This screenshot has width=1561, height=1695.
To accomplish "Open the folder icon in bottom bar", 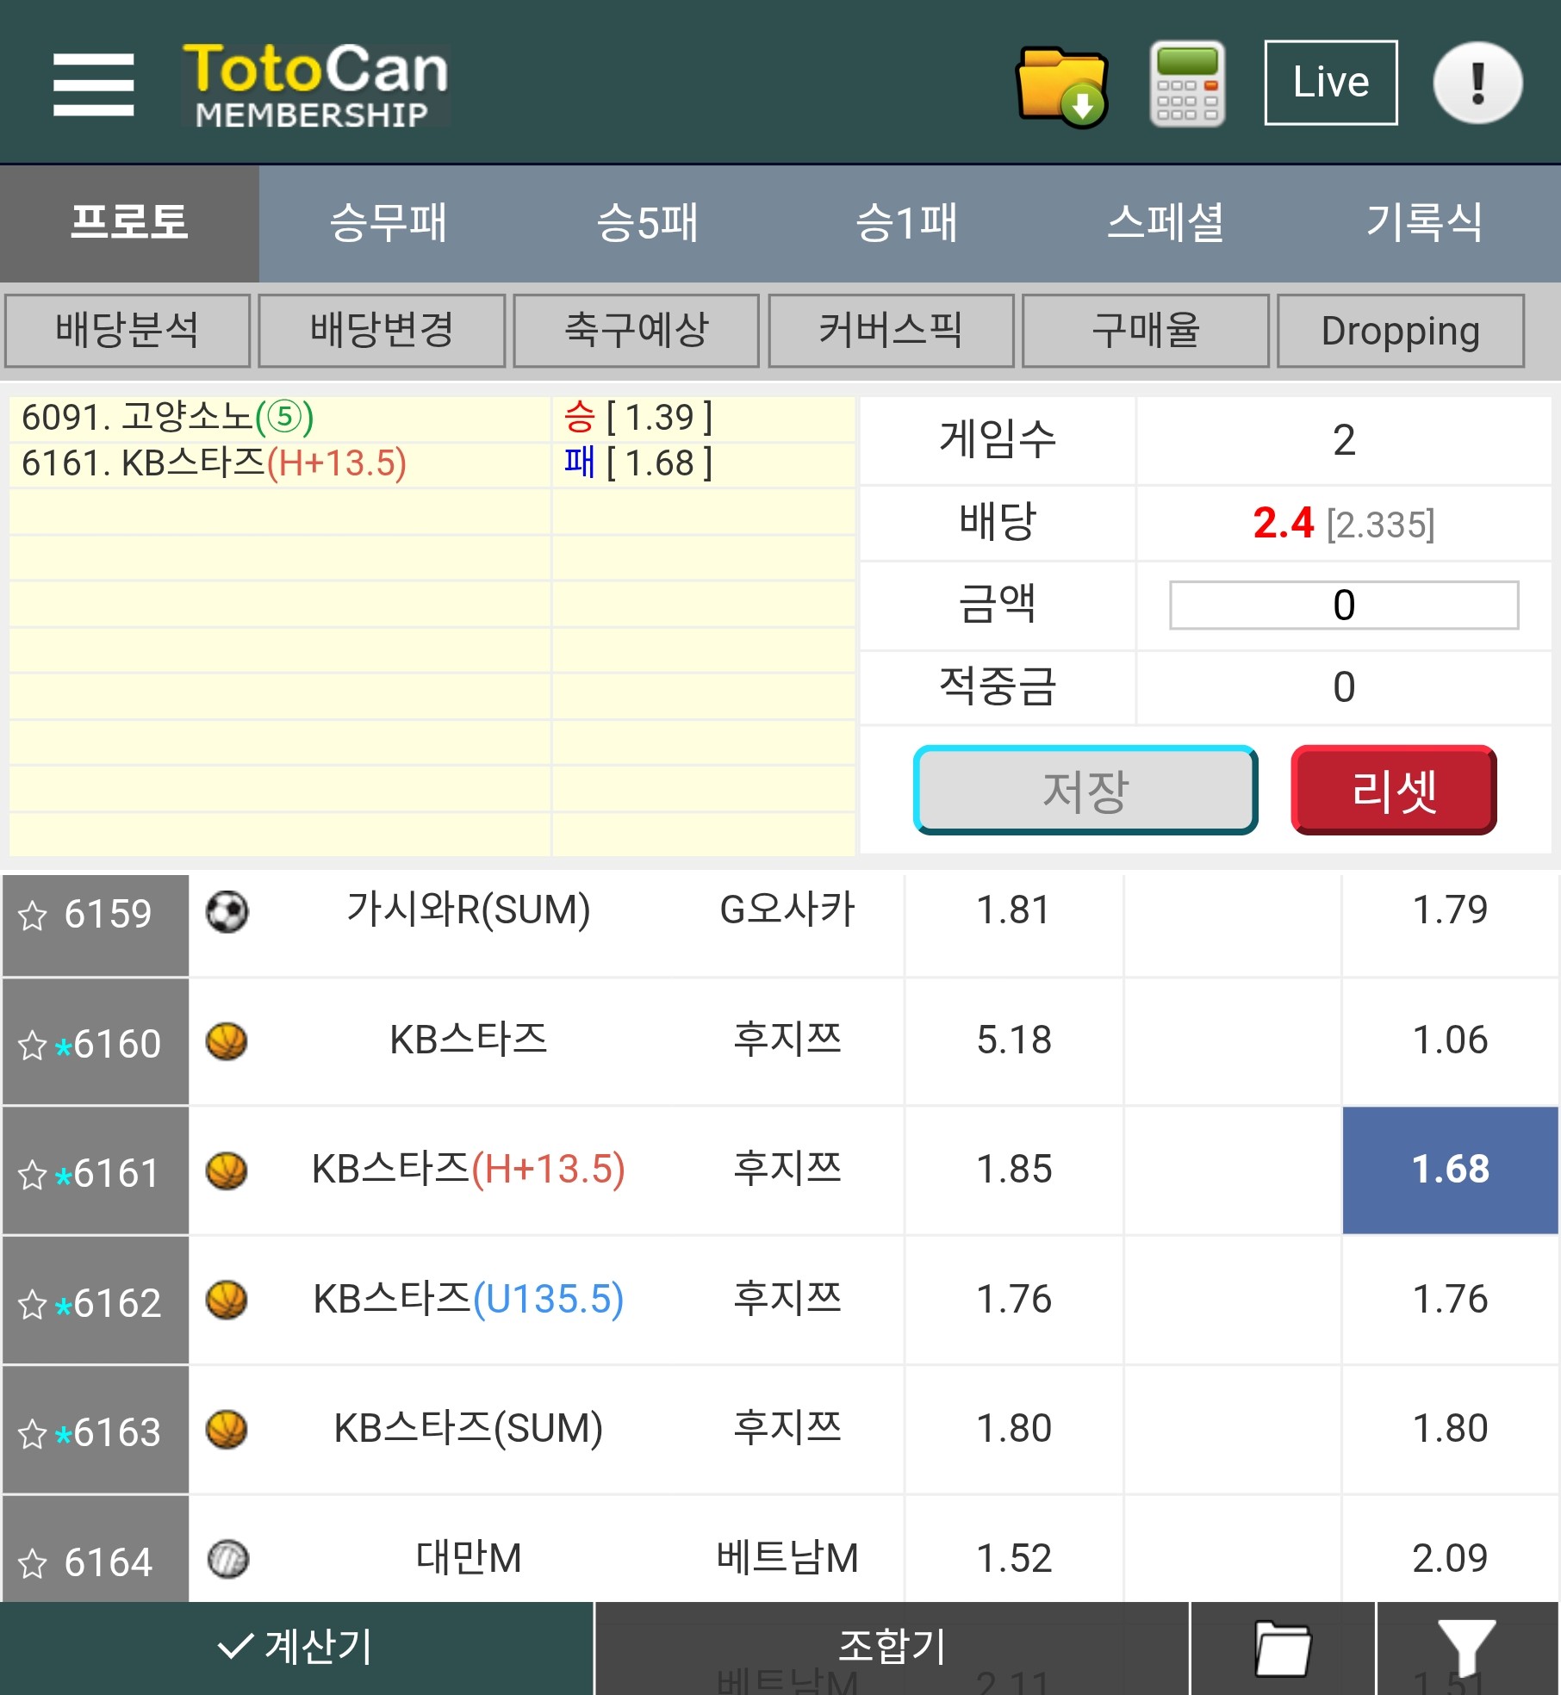I will pos(1282,1648).
